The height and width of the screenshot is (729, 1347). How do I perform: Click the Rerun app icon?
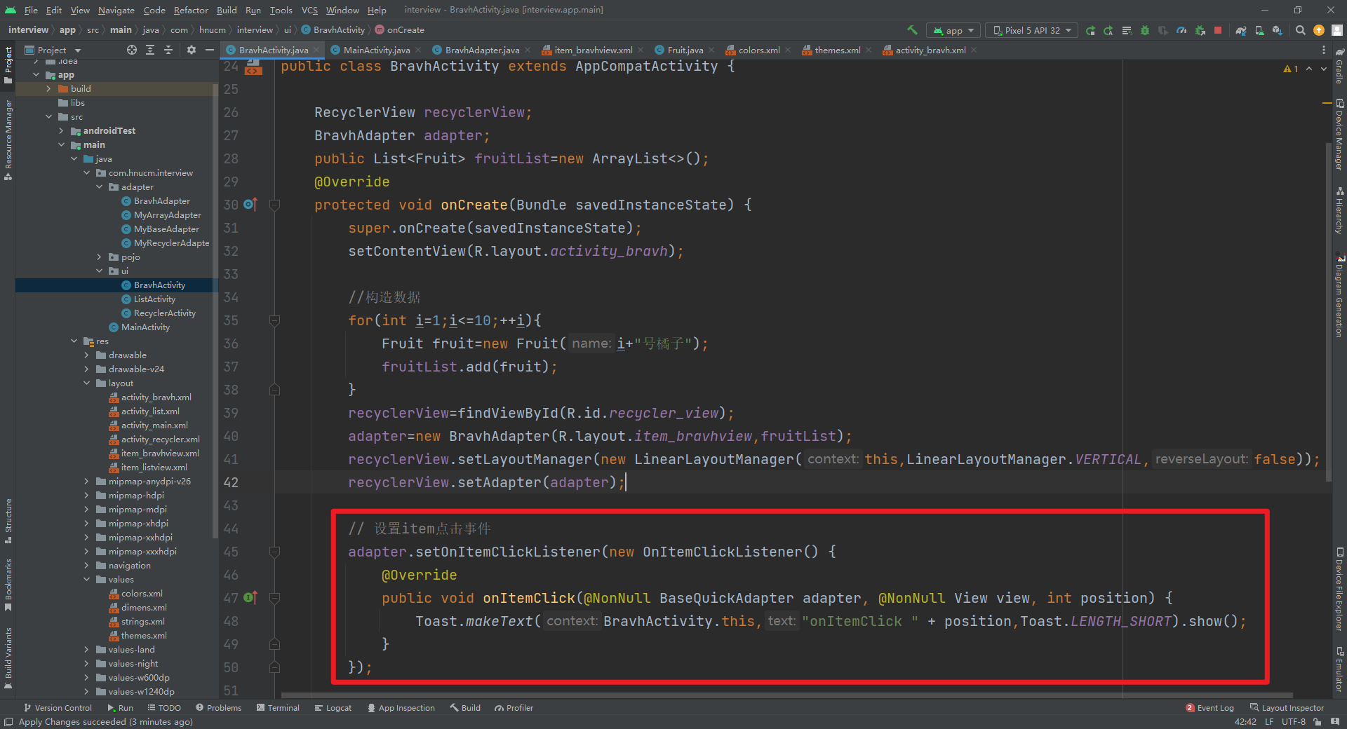pyautogui.click(x=1090, y=30)
